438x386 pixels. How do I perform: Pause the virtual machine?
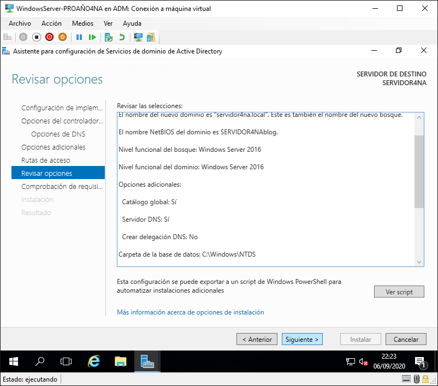coord(79,37)
